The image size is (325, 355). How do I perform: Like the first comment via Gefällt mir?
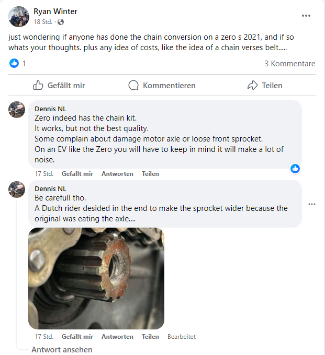pyautogui.click(x=77, y=174)
